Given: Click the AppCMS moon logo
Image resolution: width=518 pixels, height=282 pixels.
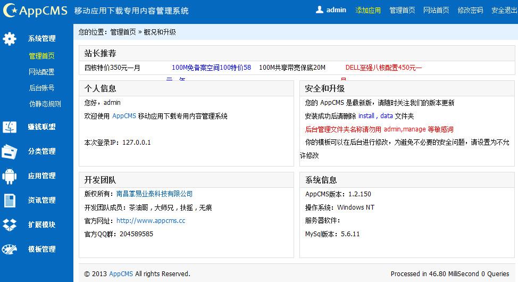Looking at the screenshot, I should (x=35, y=10).
